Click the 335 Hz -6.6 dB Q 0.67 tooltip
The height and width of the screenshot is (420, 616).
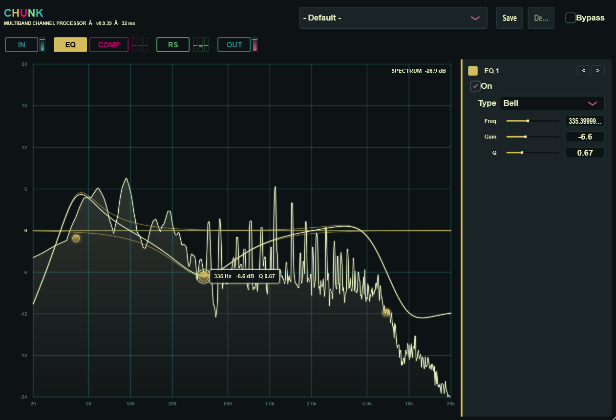pos(245,276)
